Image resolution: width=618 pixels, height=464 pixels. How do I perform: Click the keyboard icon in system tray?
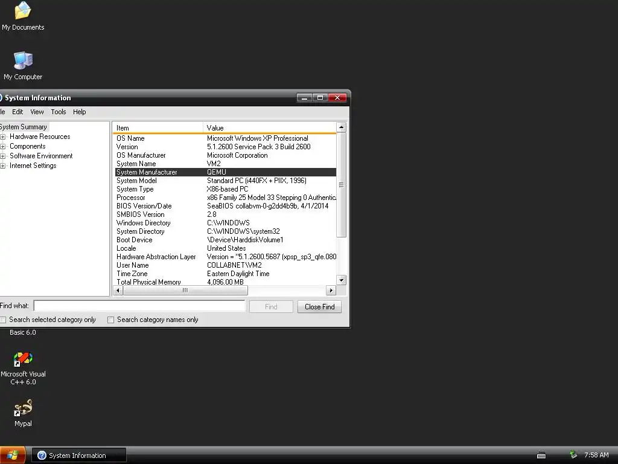[541, 456]
